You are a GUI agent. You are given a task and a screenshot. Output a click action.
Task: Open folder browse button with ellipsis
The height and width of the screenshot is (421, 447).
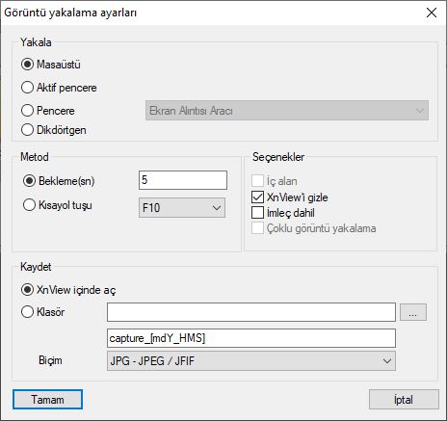[x=413, y=312]
